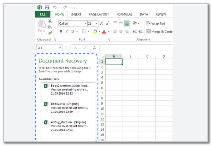This screenshot has height=146, width=212.
Task: Click the Wrap Text button
Action: (x=156, y=23)
